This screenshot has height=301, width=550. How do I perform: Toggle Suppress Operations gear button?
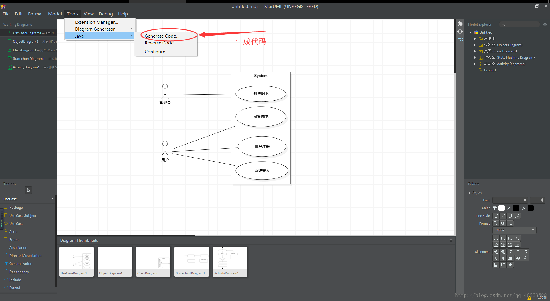click(503, 245)
